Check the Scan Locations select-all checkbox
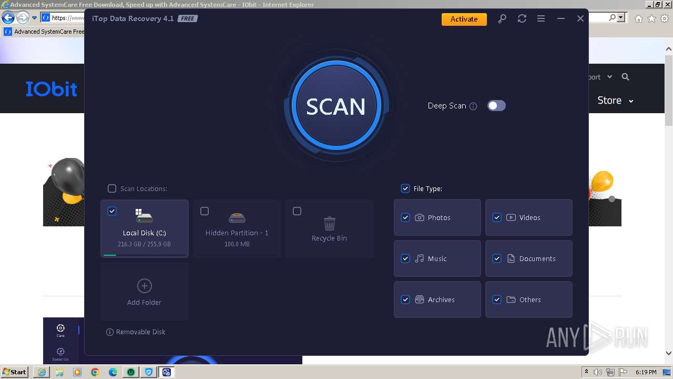 coord(112,188)
